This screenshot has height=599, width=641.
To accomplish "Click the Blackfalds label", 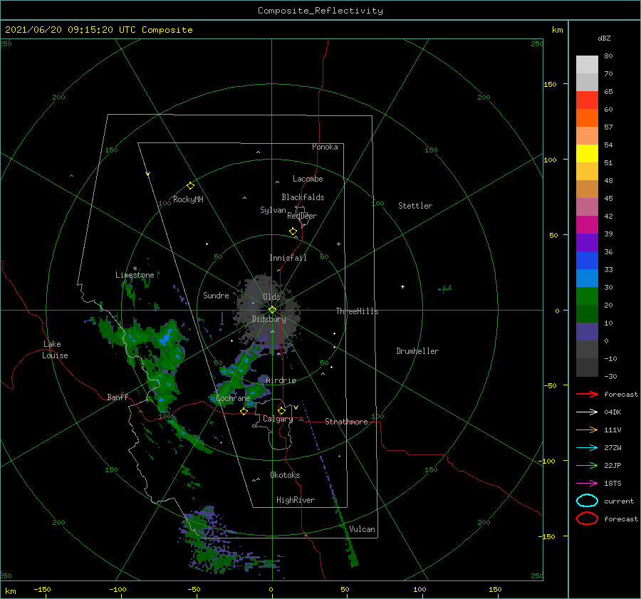I will [x=303, y=197].
